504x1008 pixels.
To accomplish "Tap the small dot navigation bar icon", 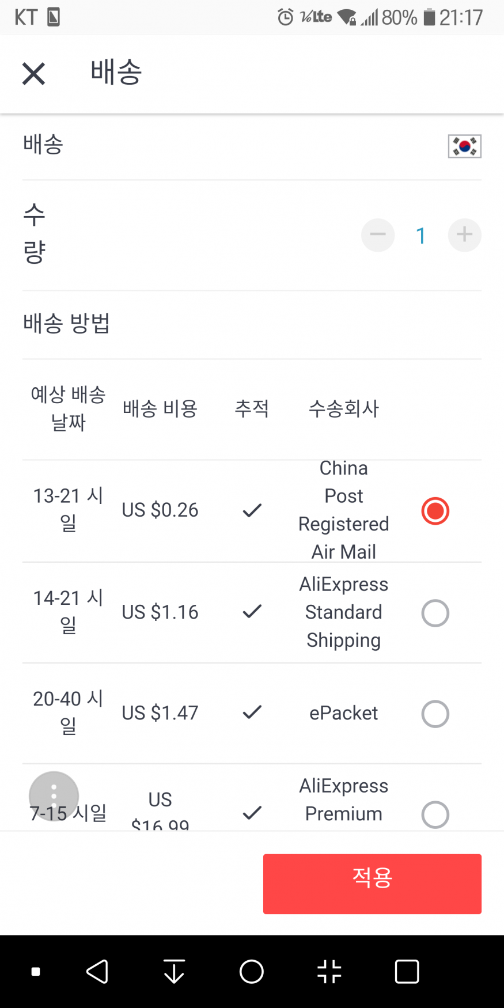I will [x=36, y=972].
